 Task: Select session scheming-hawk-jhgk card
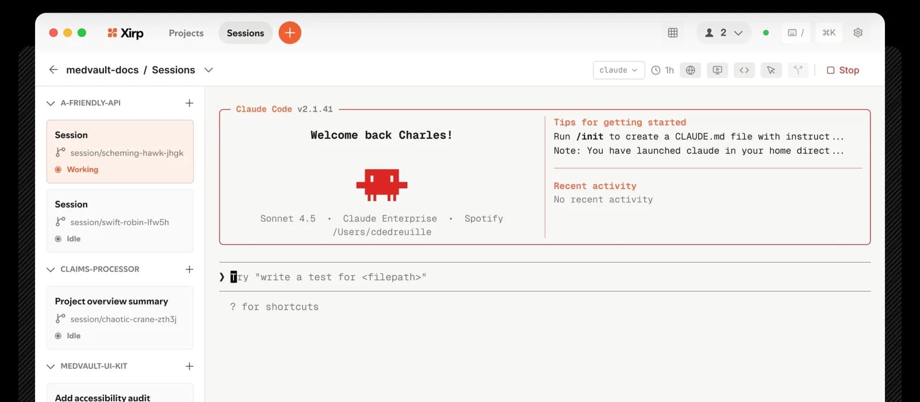tap(120, 152)
